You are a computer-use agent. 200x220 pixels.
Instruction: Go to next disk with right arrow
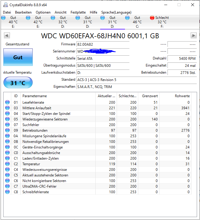point(194,36)
